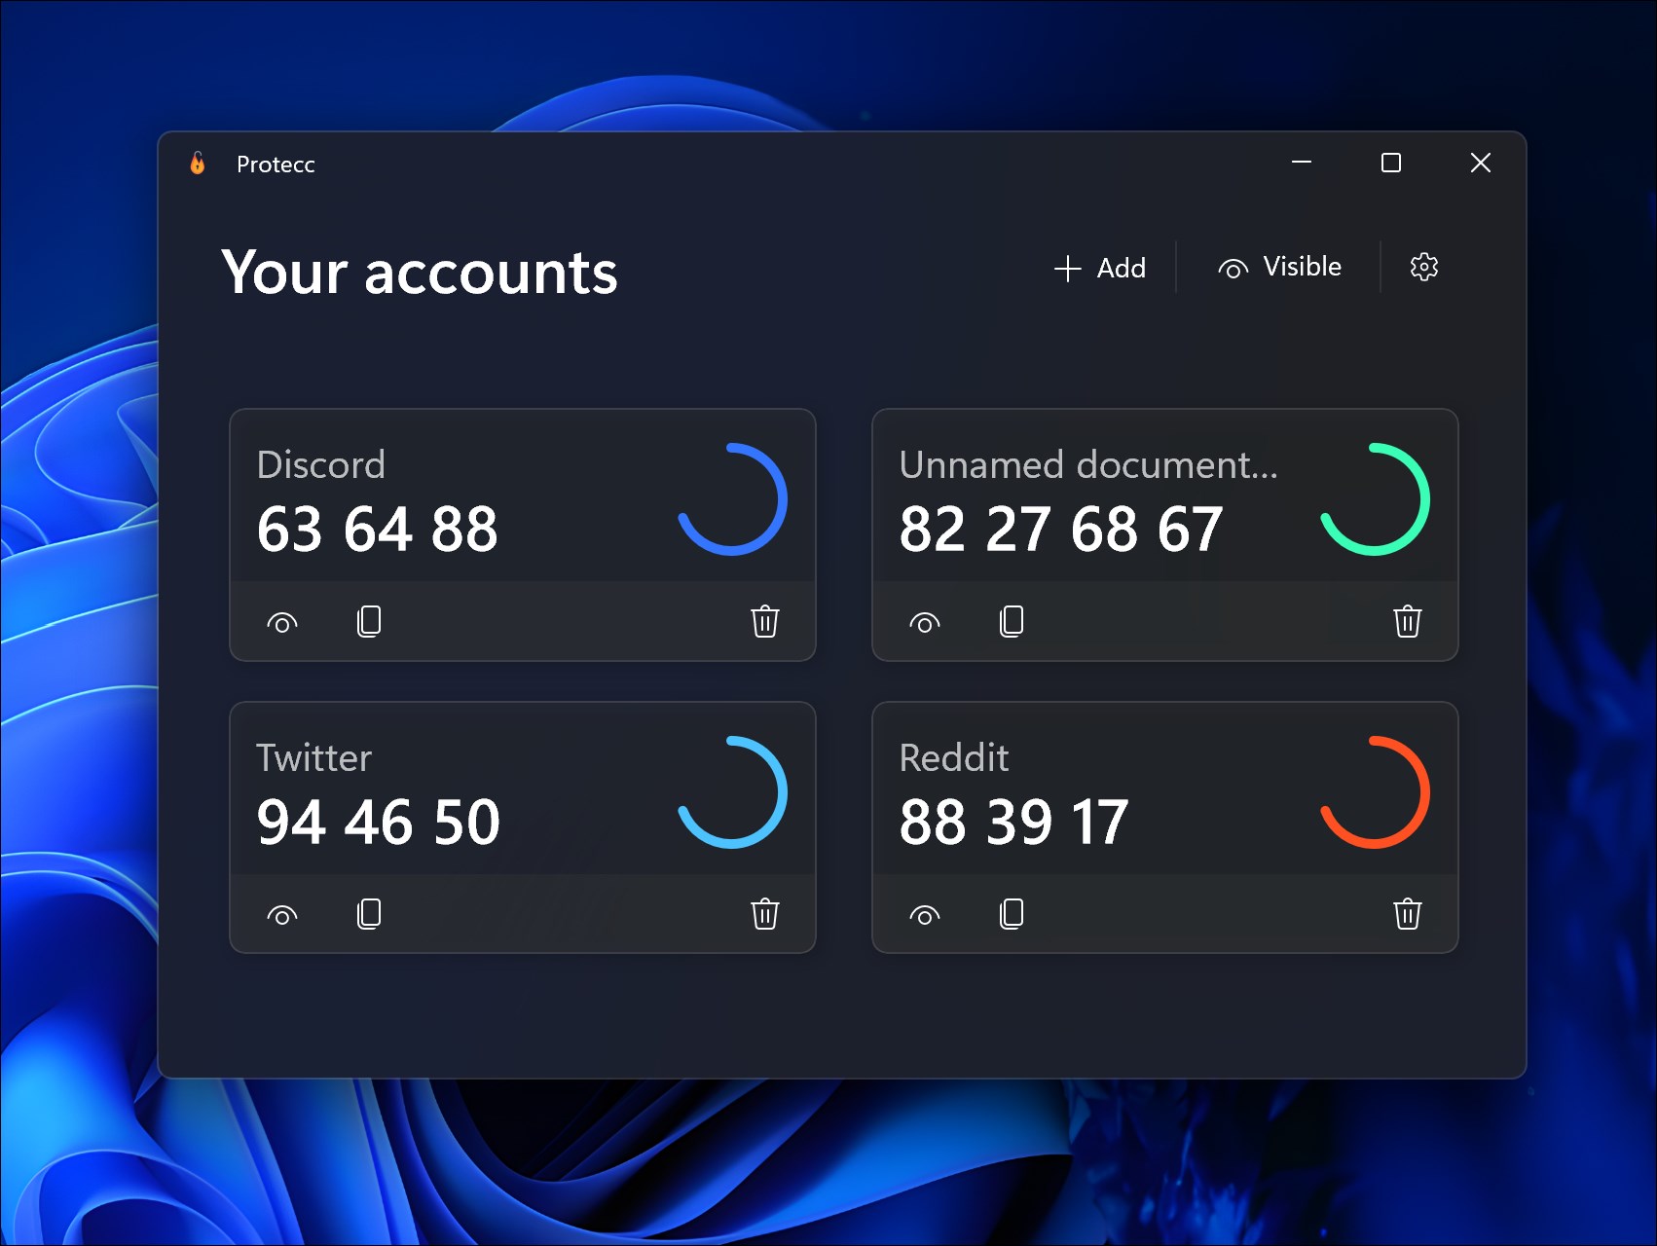This screenshot has width=1657, height=1246.
Task: Copy the Twitter code to clipboard
Action: [x=369, y=913]
